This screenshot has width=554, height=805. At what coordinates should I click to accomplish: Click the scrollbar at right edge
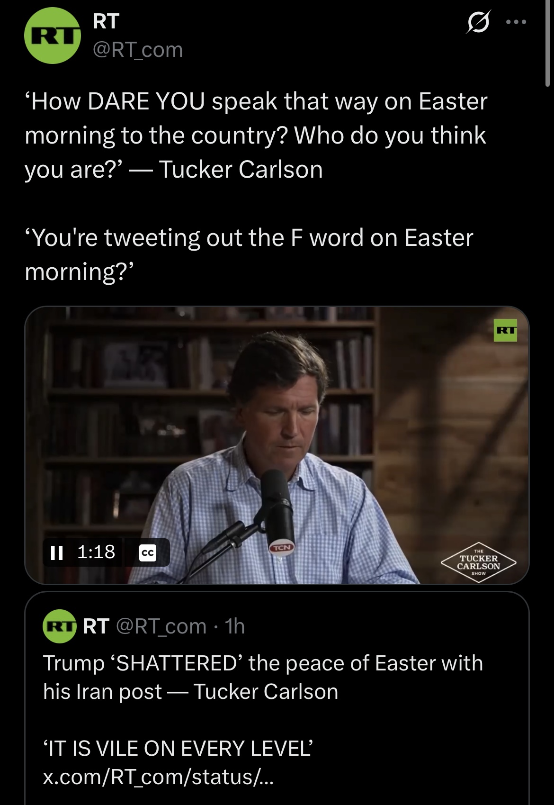[548, 43]
